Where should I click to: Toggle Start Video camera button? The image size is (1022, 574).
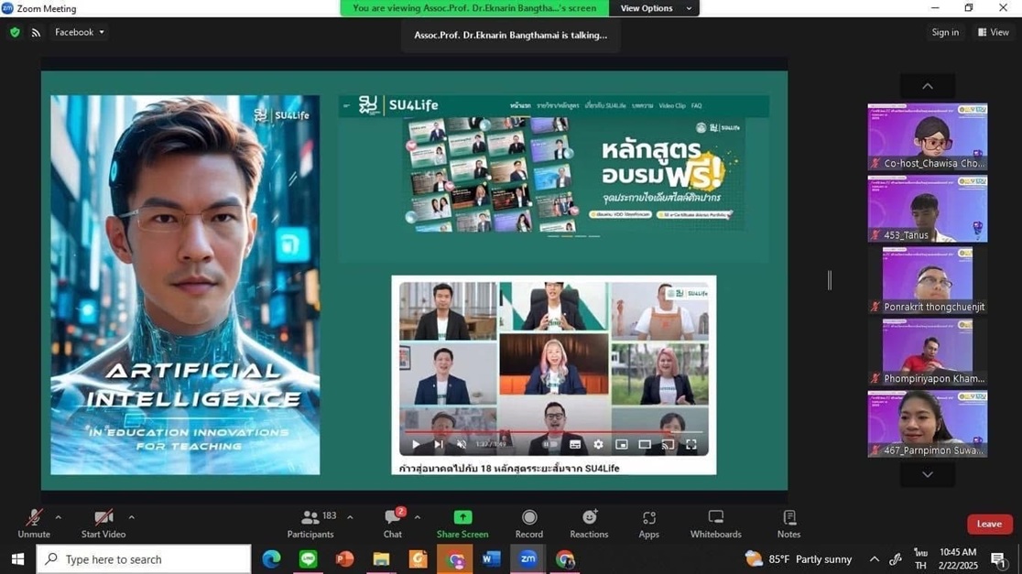click(x=103, y=524)
